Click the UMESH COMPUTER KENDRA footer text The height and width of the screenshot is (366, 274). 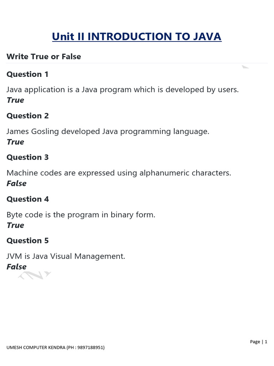(56, 347)
